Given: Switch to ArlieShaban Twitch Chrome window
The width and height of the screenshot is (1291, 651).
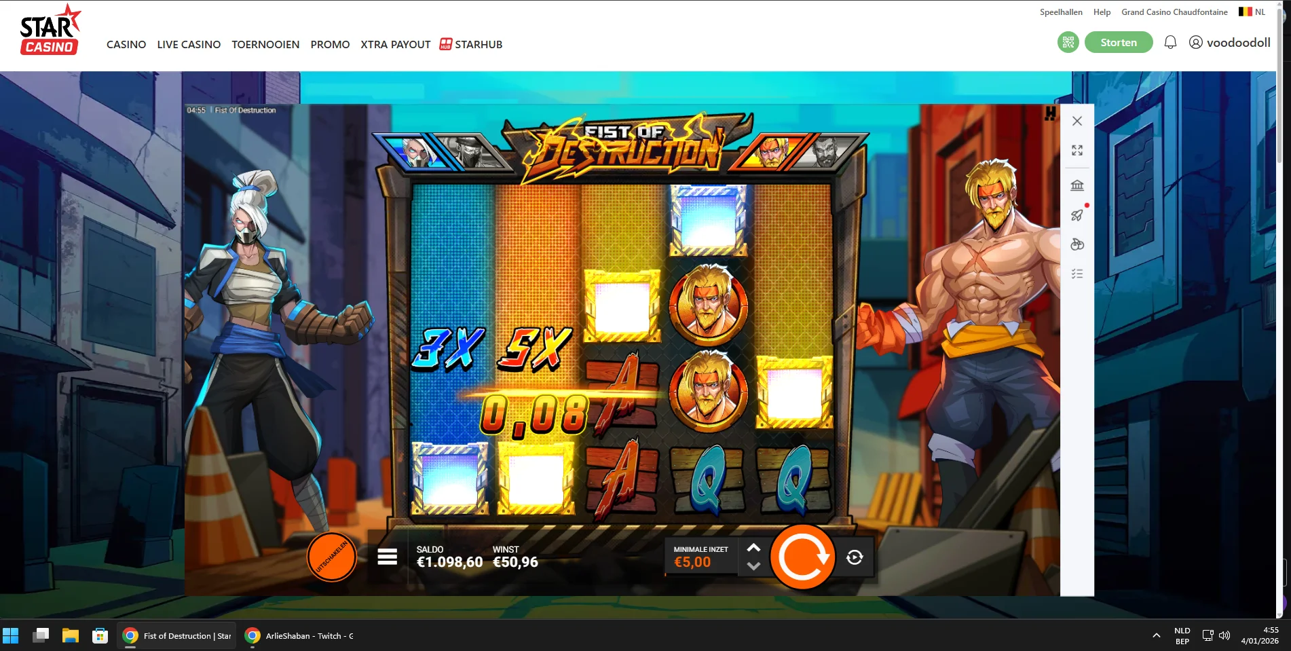Looking at the screenshot, I should [x=299, y=635].
